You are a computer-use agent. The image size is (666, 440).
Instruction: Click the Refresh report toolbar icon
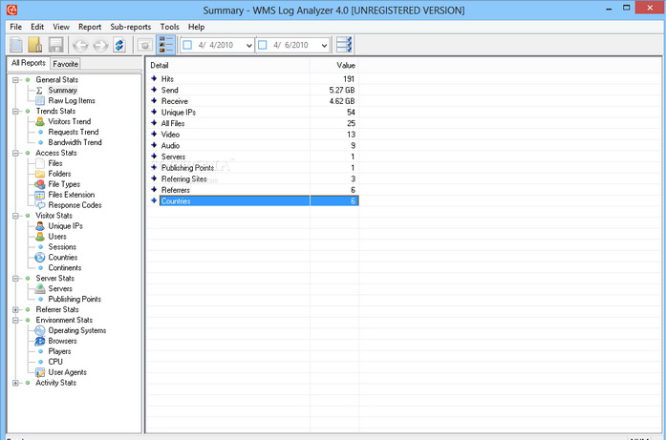pos(119,45)
